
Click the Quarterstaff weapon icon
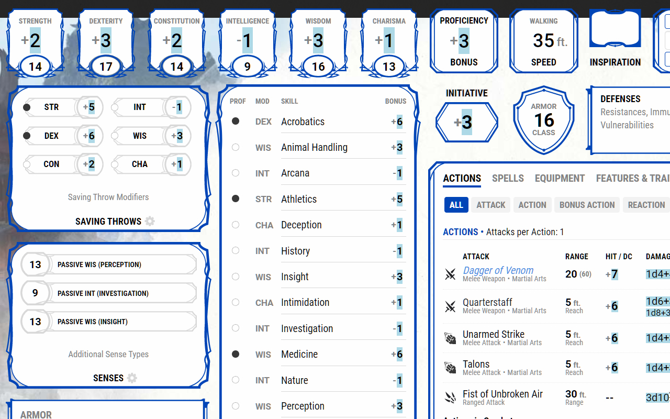coord(450,306)
